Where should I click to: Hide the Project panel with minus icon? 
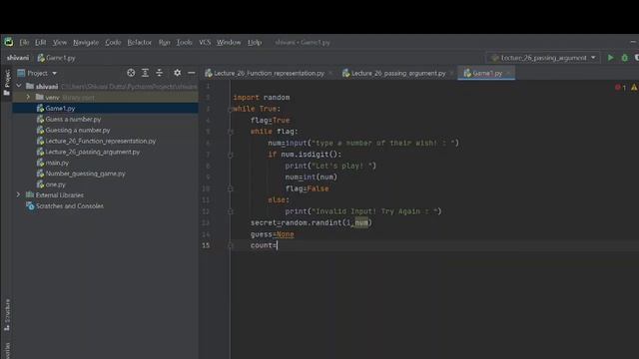point(191,73)
